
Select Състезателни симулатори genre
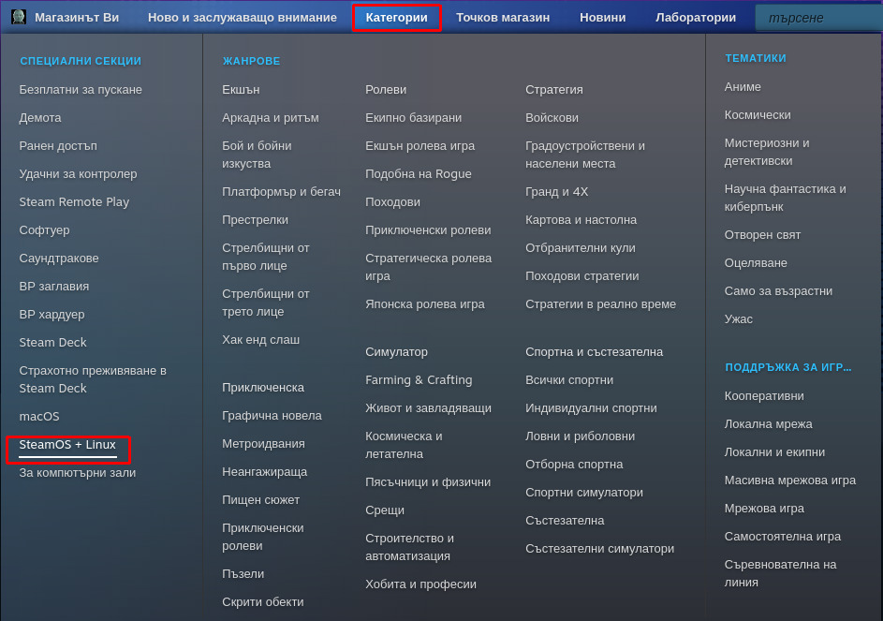click(x=599, y=549)
